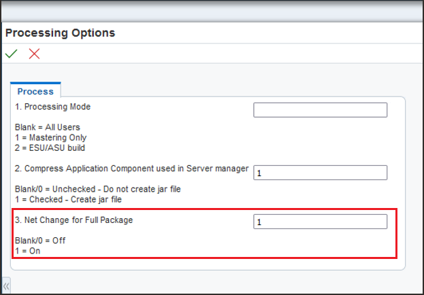Select the '1 = Checked - Create jar file' text
This screenshot has height=295, width=424.
[x=69, y=200]
